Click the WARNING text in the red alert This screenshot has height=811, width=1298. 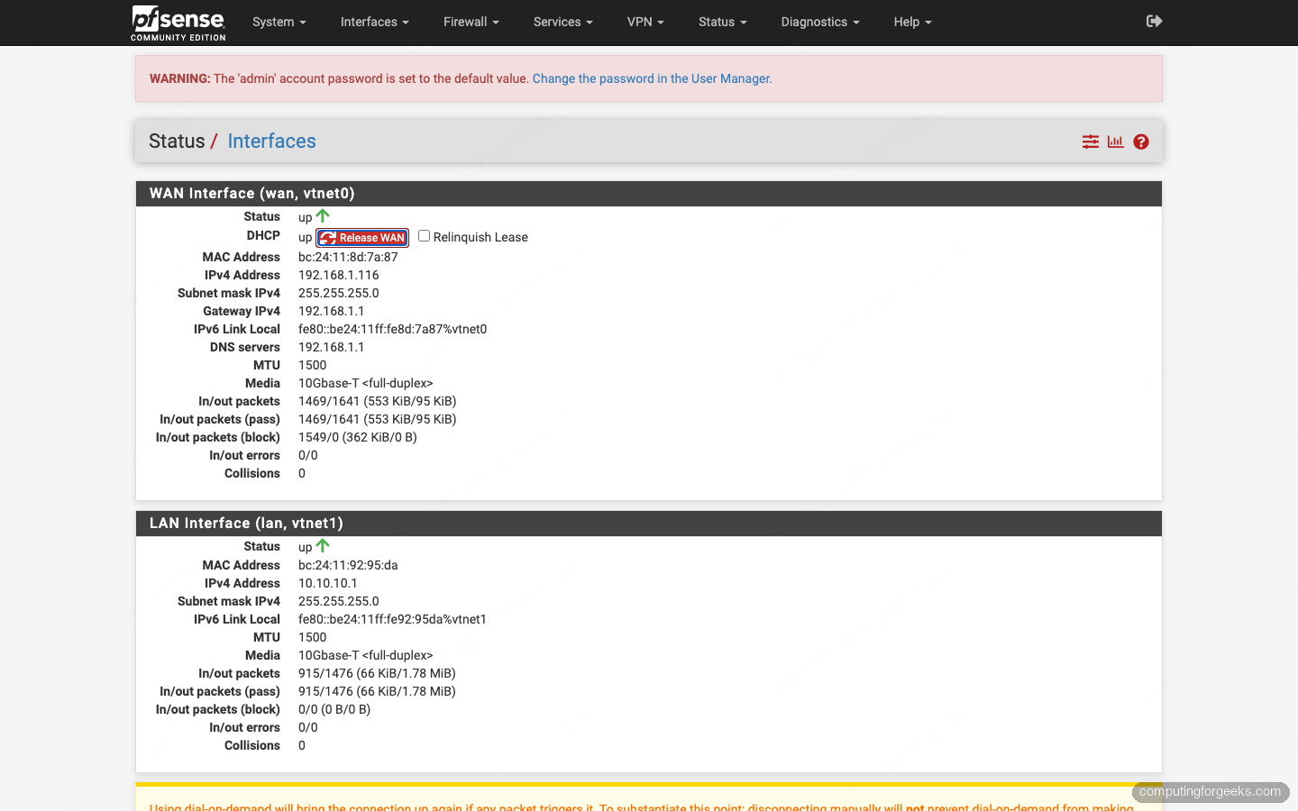(x=179, y=78)
